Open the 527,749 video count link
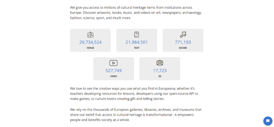The image size is (274, 127). pos(113,71)
